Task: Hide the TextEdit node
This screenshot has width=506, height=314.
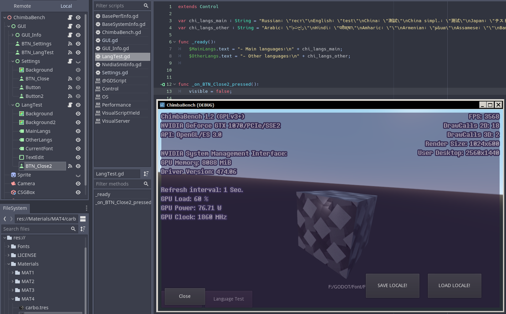Action: pos(78,157)
